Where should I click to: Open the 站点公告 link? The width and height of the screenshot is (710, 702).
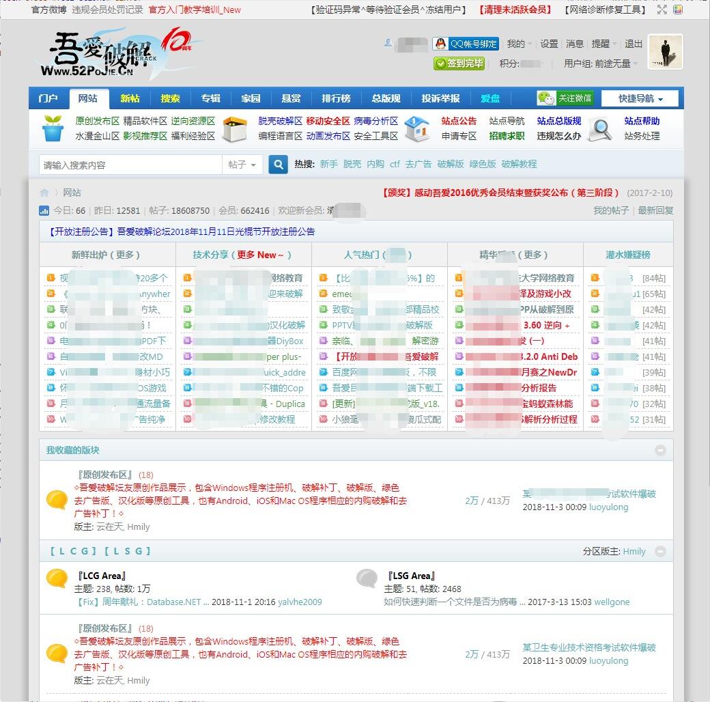pos(459,121)
